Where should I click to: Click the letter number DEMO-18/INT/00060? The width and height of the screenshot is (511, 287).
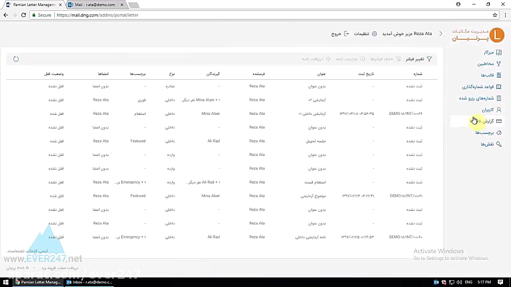point(406,237)
